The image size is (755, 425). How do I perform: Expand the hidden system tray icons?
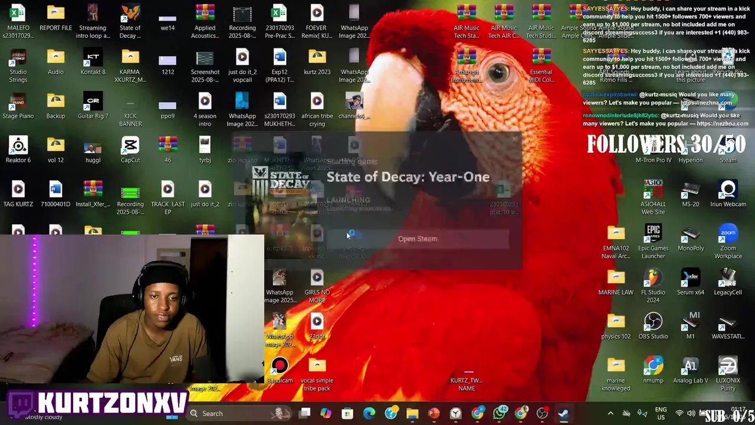click(x=610, y=413)
